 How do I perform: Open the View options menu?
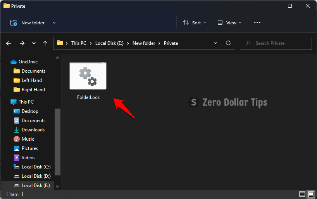[229, 23]
